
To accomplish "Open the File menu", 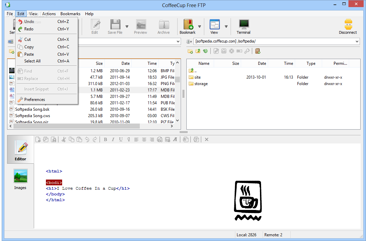I will click(10, 14).
